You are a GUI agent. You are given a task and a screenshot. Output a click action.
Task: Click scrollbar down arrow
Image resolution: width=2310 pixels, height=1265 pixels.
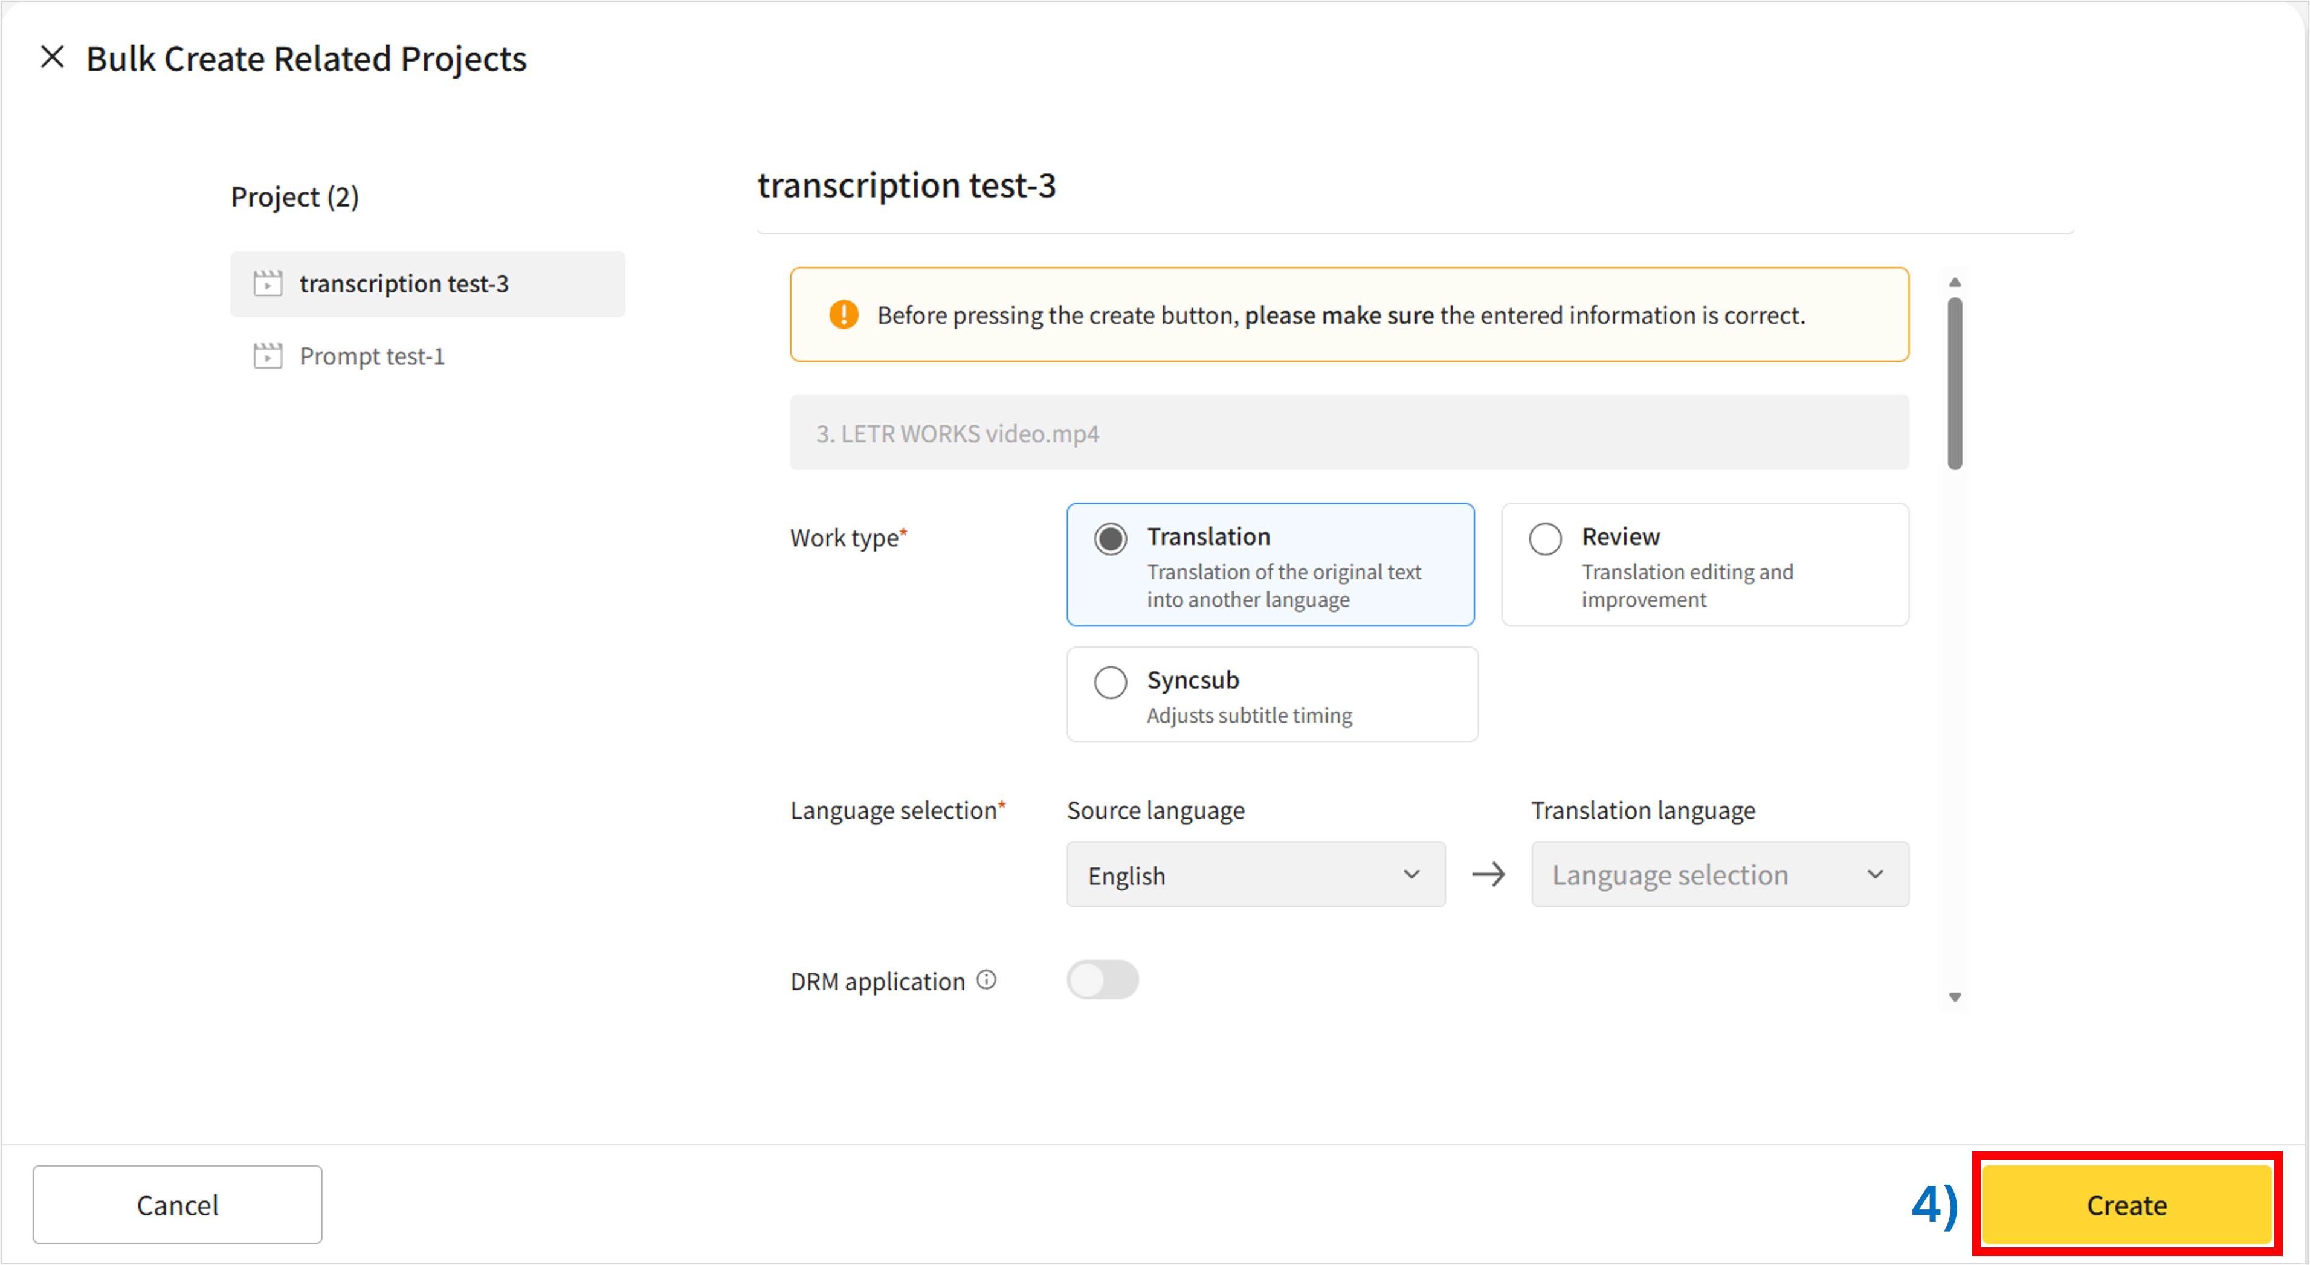pyautogui.click(x=1955, y=997)
